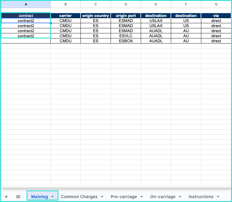This screenshot has height=202, width=232.
Task: Go to the On-carriage sheet tab
Action: (x=163, y=197)
